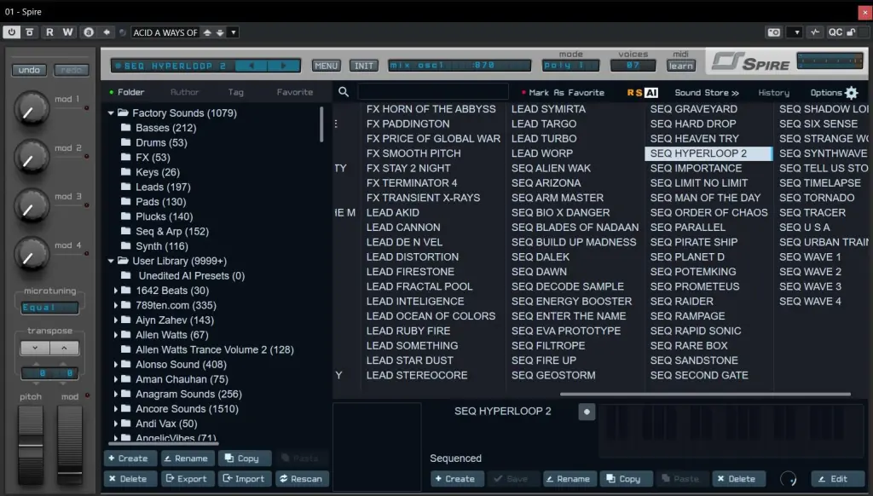
Task: Click the pitch wheel
Action: click(31, 444)
